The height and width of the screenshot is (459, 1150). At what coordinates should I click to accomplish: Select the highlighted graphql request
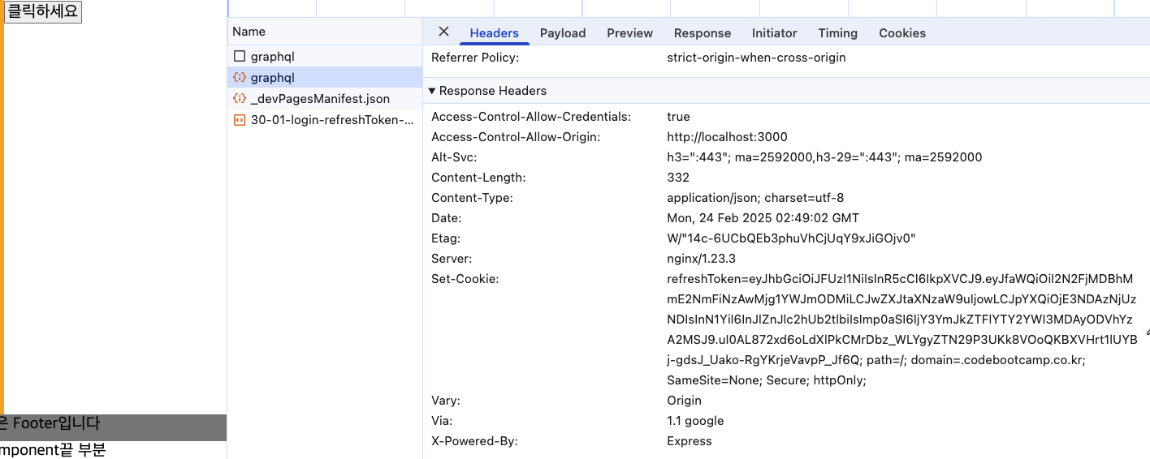pyautogui.click(x=324, y=78)
